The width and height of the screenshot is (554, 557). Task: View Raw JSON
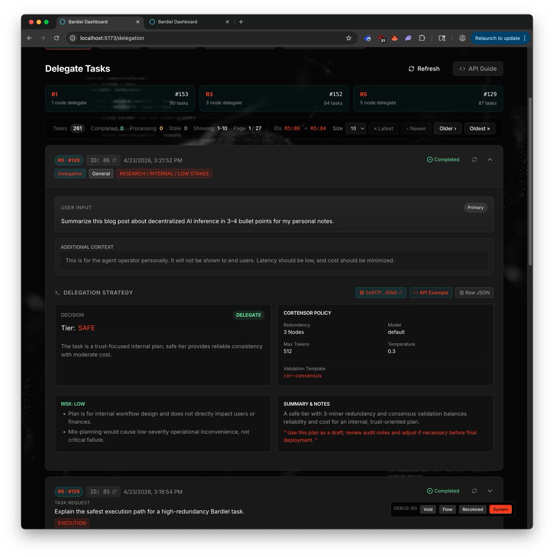(474, 292)
